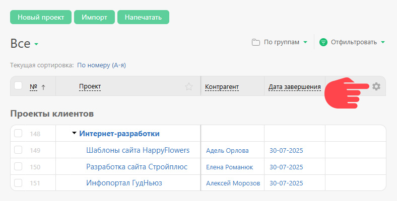Screen dimensions: 397x201
Task: Sort by the Проект column header
Action: click(90, 86)
